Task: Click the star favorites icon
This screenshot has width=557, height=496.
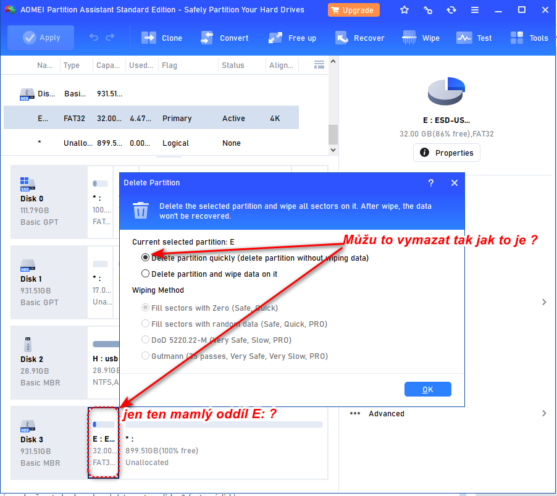Action: [x=404, y=10]
